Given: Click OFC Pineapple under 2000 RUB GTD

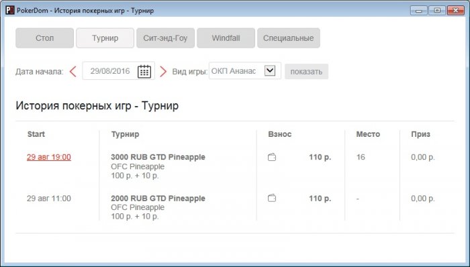Looking at the screenshot, I should 138,207.
